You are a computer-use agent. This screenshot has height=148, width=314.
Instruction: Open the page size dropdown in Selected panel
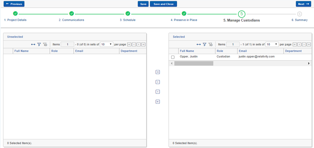(x=272, y=45)
